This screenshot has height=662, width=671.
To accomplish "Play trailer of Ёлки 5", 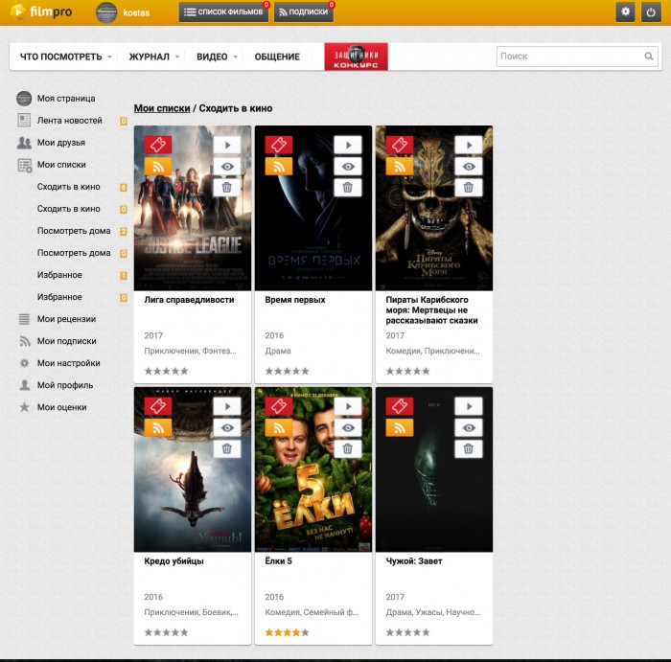I will click(x=348, y=406).
